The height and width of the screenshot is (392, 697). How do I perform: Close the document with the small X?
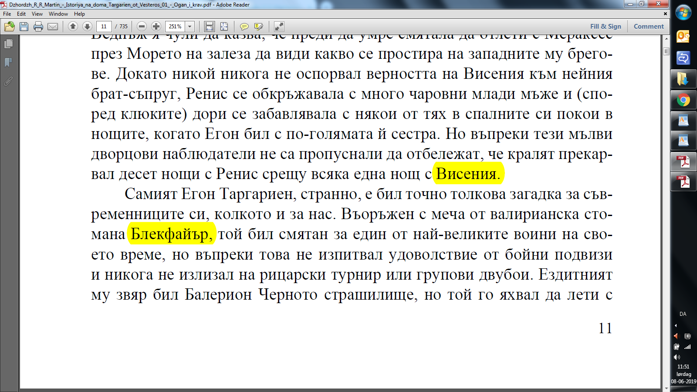tap(665, 14)
